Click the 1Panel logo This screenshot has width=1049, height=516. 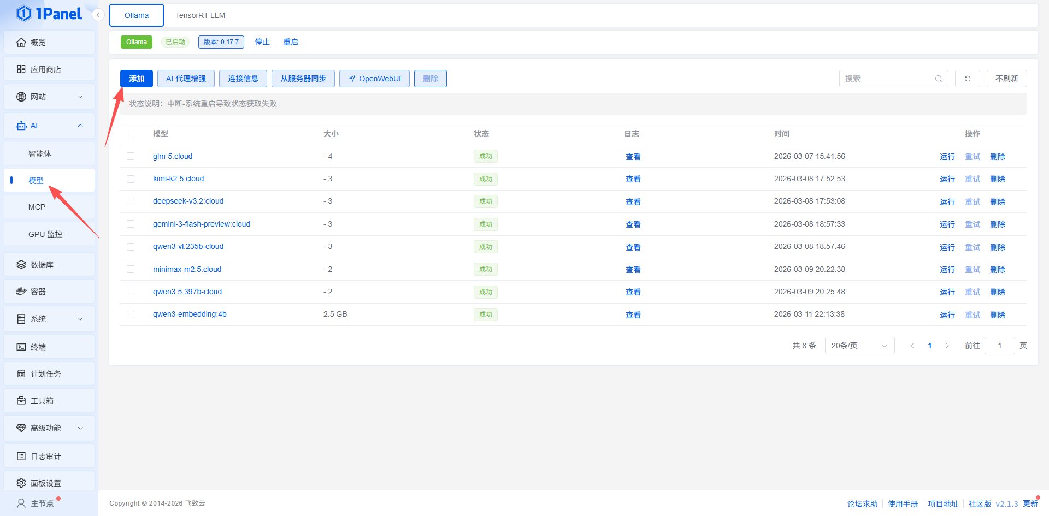click(49, 14)
